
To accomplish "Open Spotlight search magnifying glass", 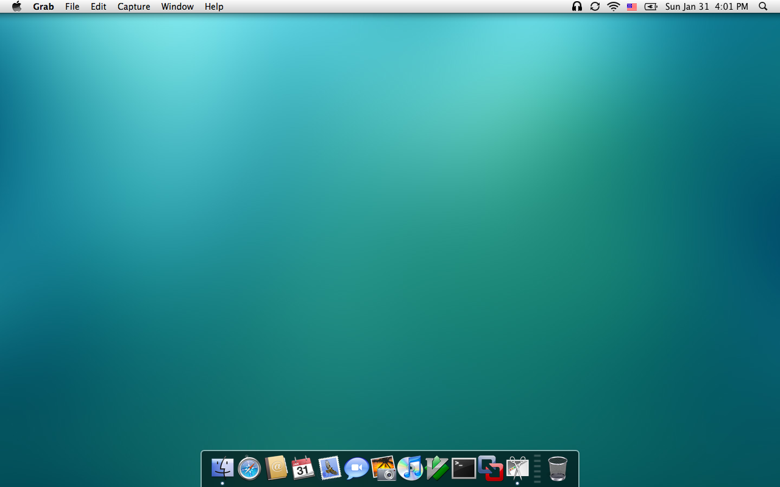I will (x=763, y=7).
